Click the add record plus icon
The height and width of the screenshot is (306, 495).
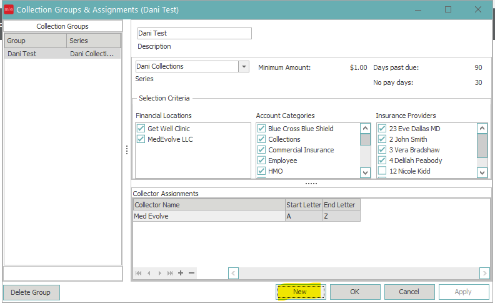[181, 273]
